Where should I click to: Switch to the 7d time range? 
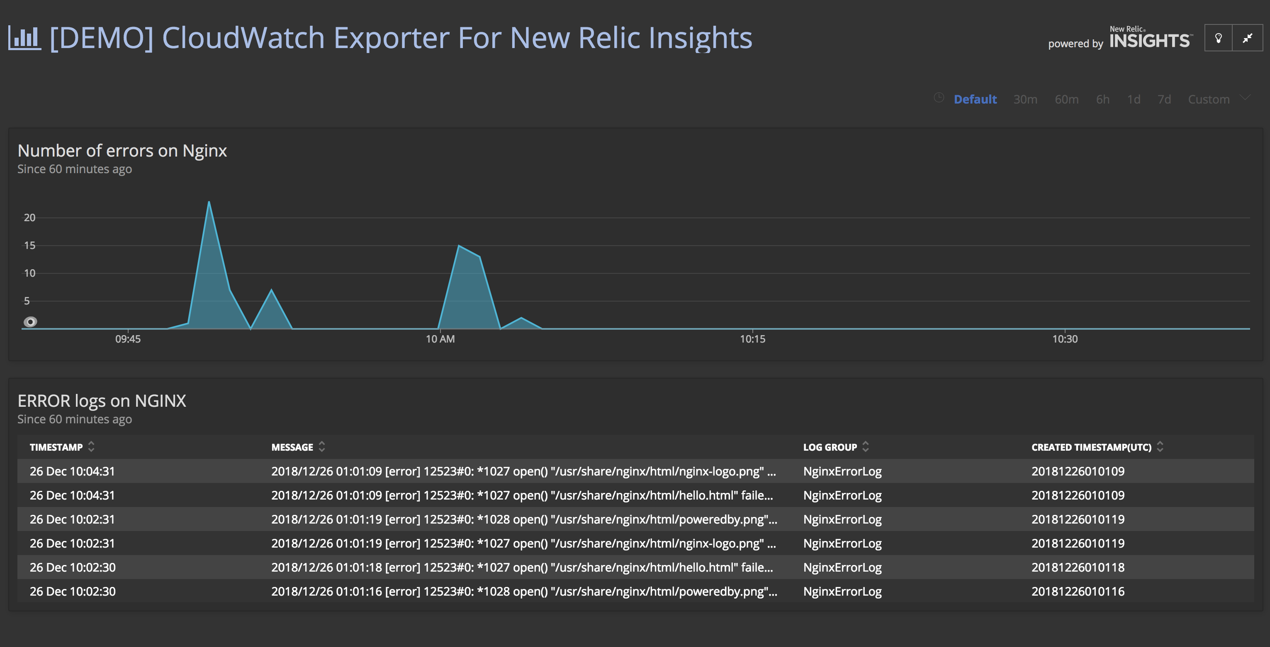click(x=1165, y=99)
